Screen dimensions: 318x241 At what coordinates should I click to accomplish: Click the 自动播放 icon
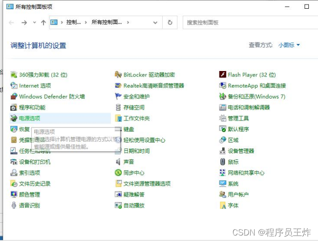(x=118, y=206)
